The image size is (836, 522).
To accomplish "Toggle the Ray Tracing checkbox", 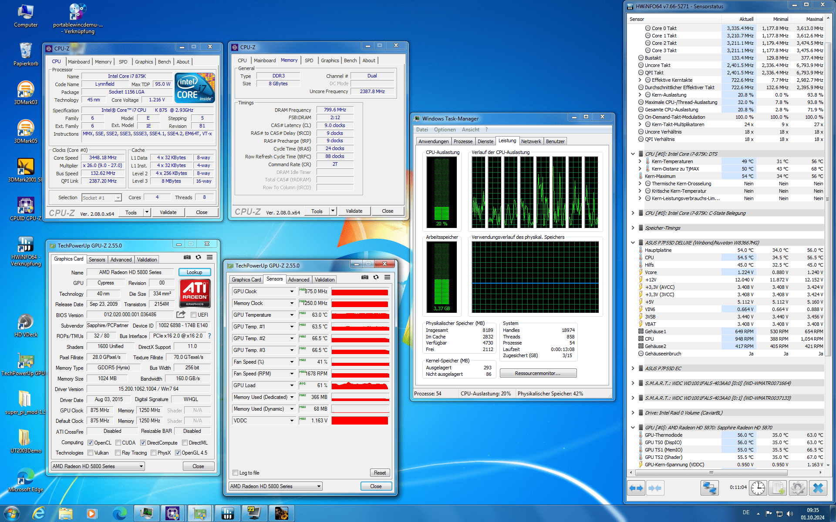I will click(118, 453).
